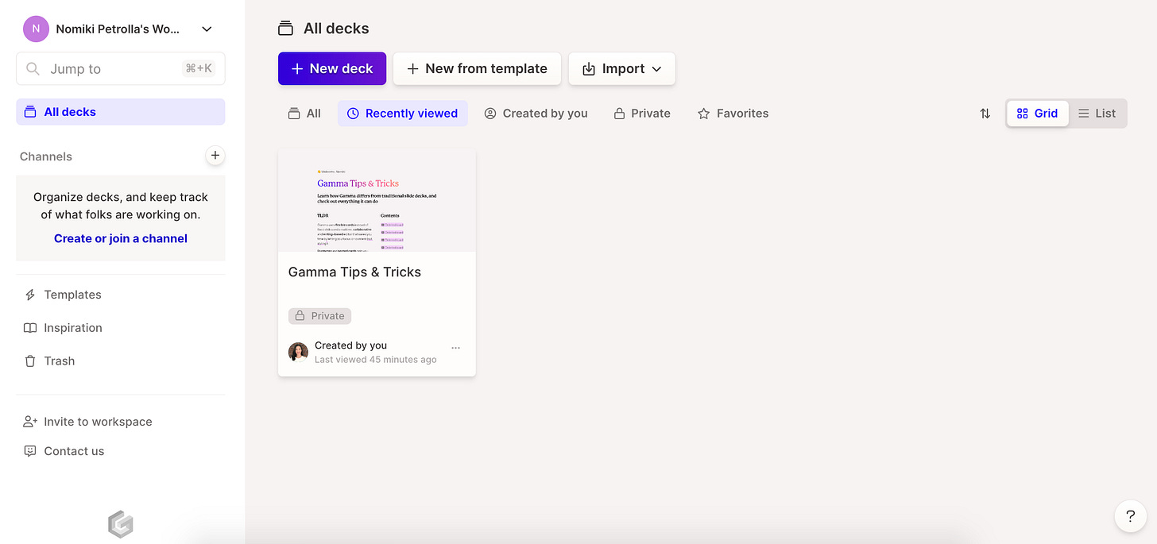The image size is (1157, 544).
Task: Add a new channel with plus icon
Action: [215, 156]
